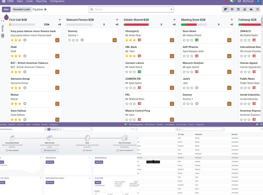Open the CRM Configuration menu
The height and width of the screenshot is (195, 263).
(57, 1)
